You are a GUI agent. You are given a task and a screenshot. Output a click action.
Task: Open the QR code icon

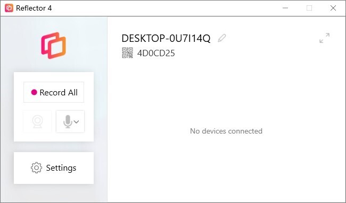(128, 53)
